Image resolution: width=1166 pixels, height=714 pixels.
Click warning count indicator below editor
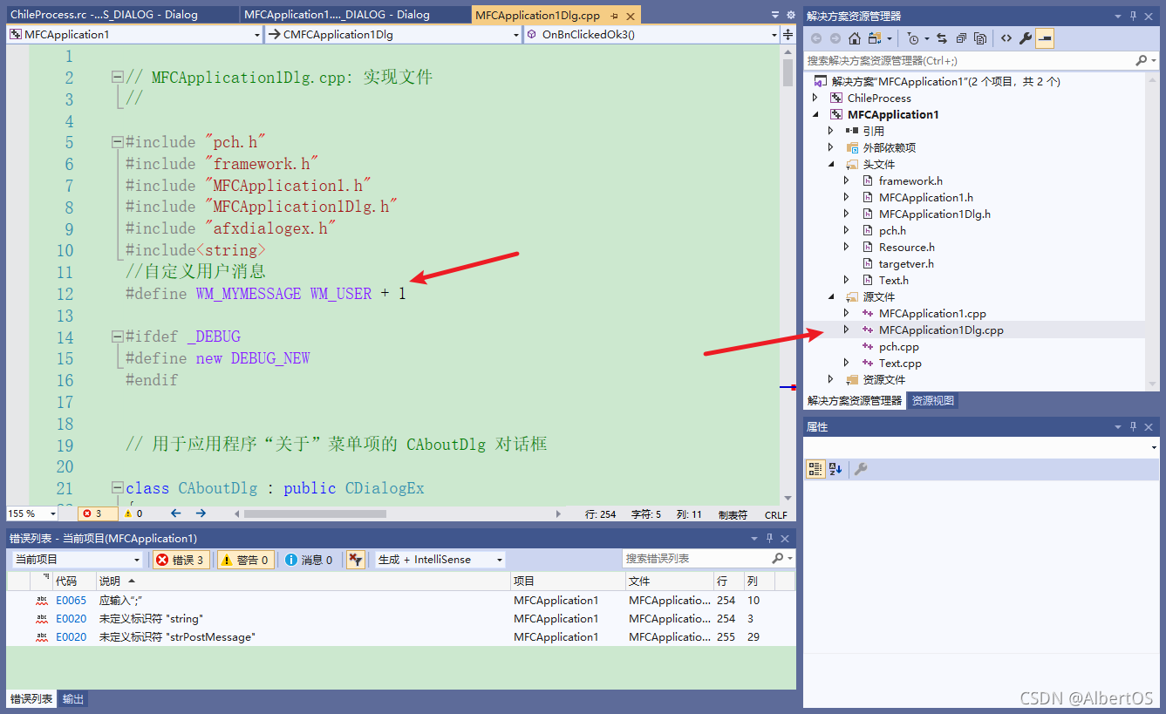[x=133, y=513]
